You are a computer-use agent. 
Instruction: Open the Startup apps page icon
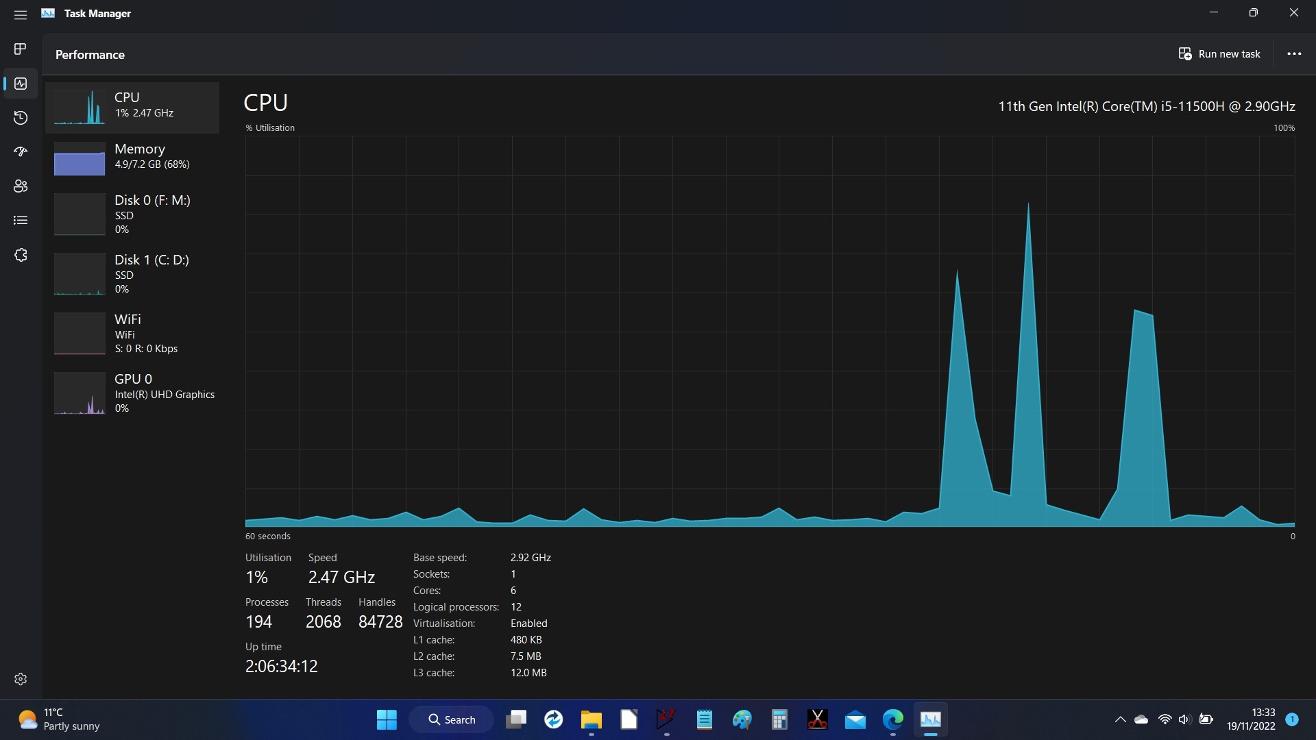(21, 152)
